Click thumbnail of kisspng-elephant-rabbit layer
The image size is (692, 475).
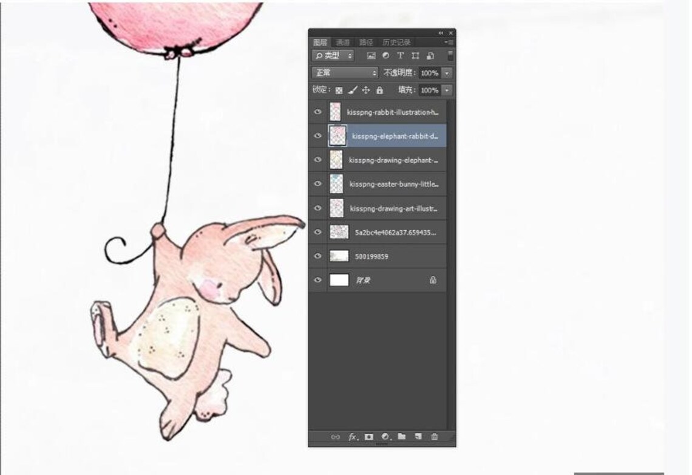pyautogui.click(x=337, y=136)
